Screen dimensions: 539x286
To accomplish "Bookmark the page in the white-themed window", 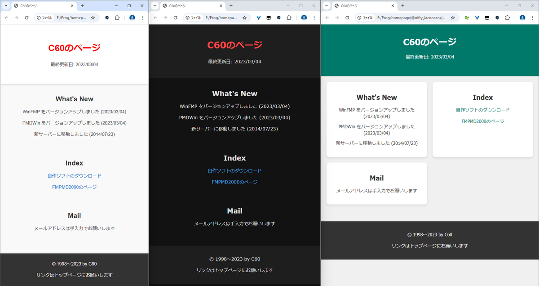I will click(93, 18).
